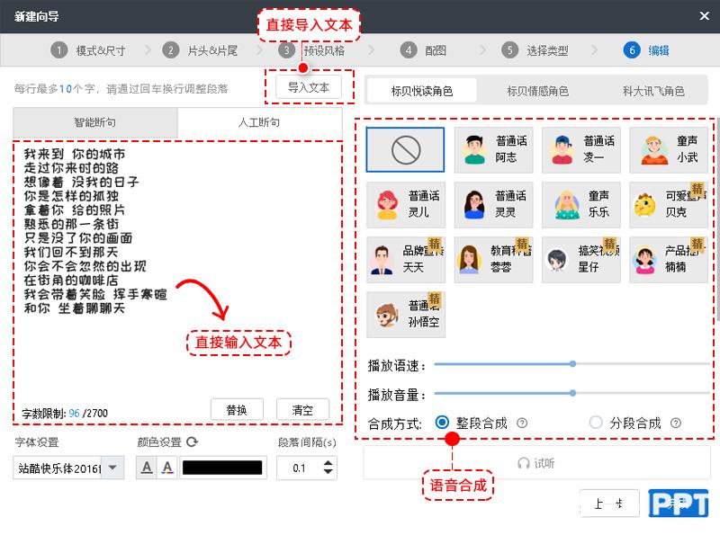Choose the 普通话 灵灵 voice character
Viewport: 720px width, 535px height.
click(493, 205)
